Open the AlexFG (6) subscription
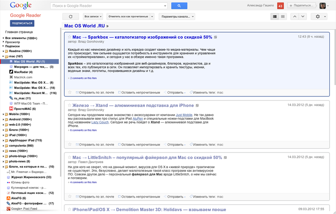 tap(16, 198)
